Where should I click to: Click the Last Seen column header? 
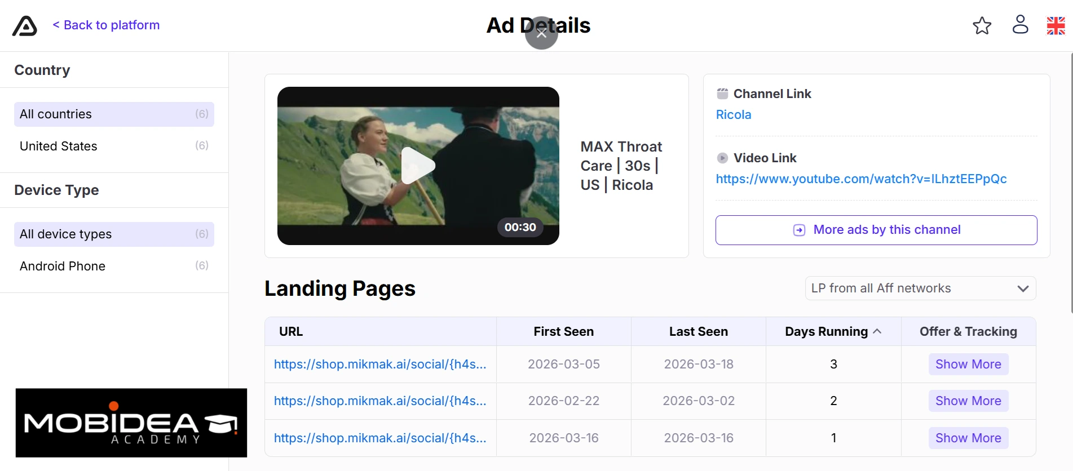pyautogui.click(x=698, y=331)
